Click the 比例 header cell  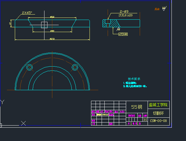[x=145, y=116]
